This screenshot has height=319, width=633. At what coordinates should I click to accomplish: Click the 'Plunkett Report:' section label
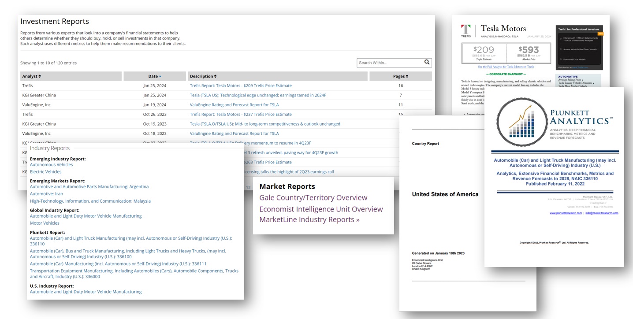coord(48,232)
